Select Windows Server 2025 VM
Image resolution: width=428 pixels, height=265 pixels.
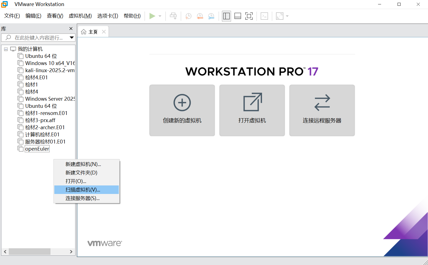coord(50,99)
